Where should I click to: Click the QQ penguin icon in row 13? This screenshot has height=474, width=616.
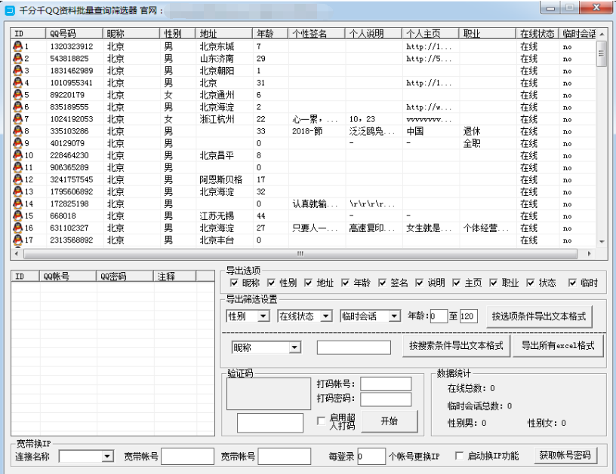tap(17, 191)
